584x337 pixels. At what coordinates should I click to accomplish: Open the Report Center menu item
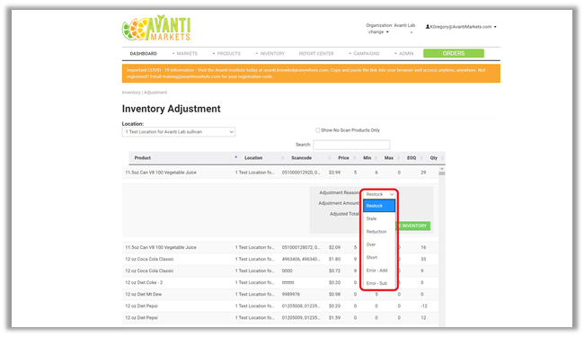(316, 54)
